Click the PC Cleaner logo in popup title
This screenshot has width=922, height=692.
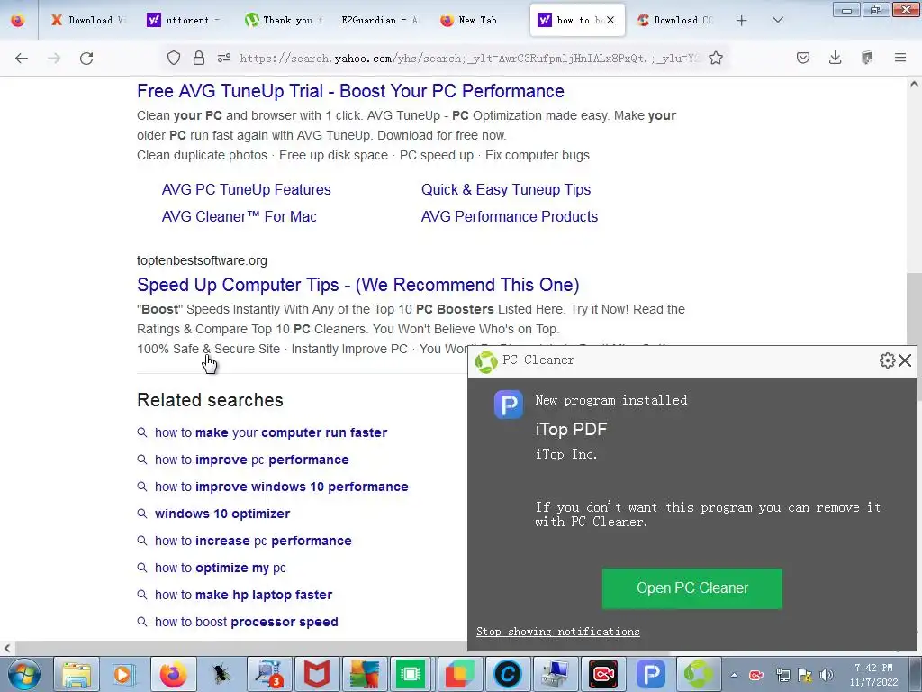485,362
